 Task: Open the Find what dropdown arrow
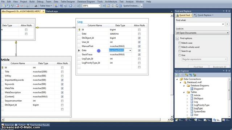(223, 24)
